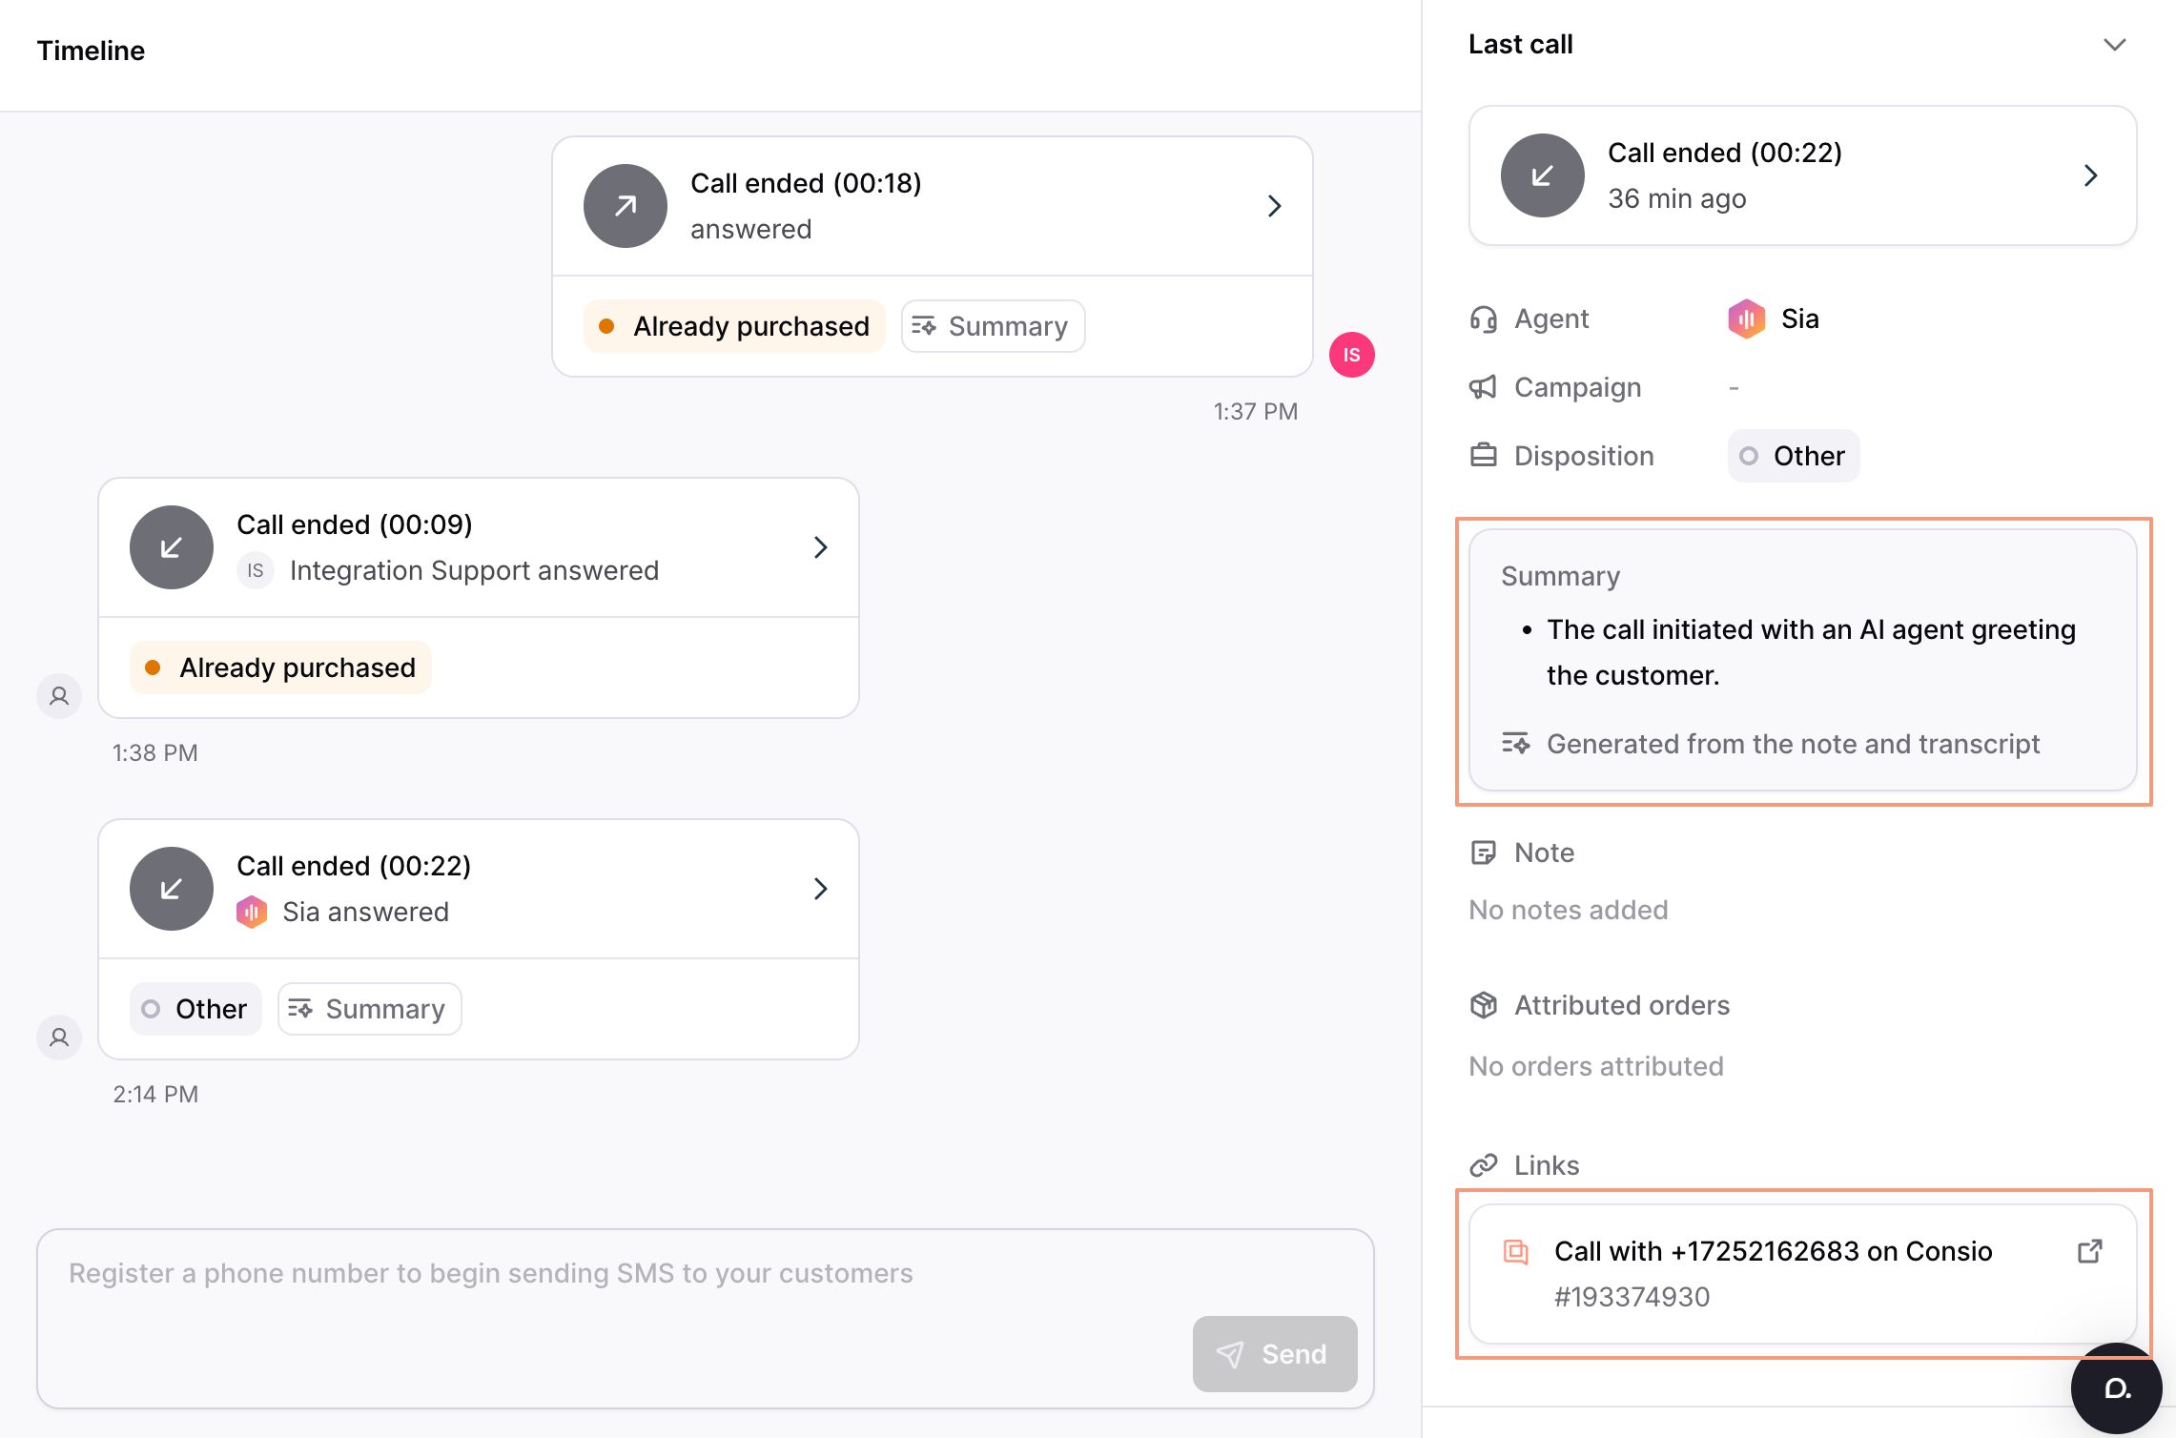2176x1438 pixels.
Task: Click the outgoing call arrow icon
Action: (x=626, y=206)
